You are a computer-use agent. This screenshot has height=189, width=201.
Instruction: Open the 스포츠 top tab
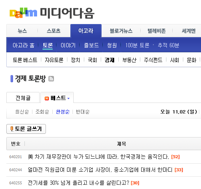click(x=54, y=31)
